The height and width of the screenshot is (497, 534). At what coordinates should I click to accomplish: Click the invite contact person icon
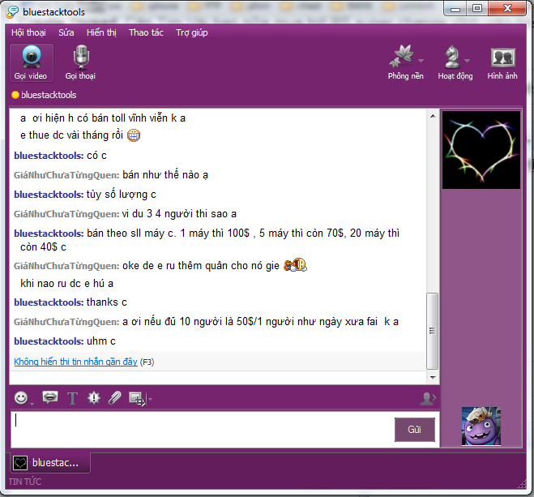point(428,398)
